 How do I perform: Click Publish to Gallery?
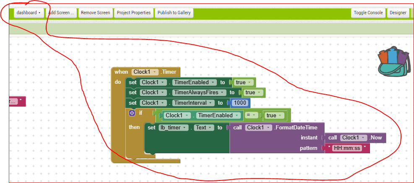(x=174, y=13)
